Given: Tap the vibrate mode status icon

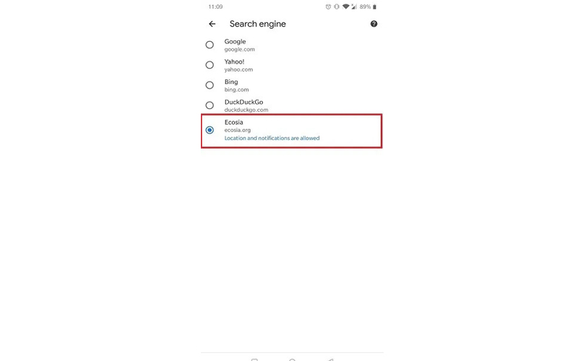Looking at the screenshot, I should point(337,6).
